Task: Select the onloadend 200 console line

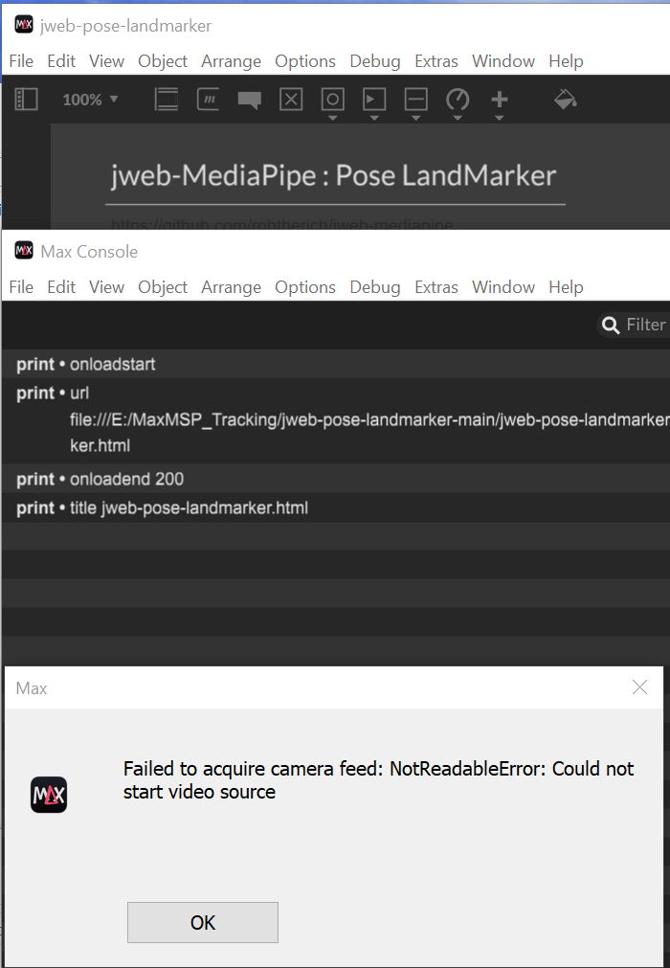Action: (x=335, y=479)
